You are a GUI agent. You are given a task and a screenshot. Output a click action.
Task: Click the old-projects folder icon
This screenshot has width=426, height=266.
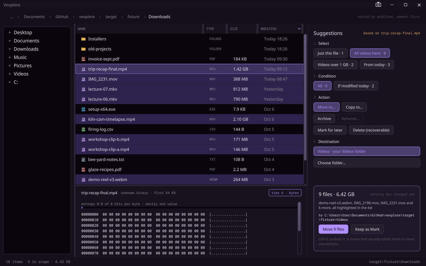pos(83,49)
